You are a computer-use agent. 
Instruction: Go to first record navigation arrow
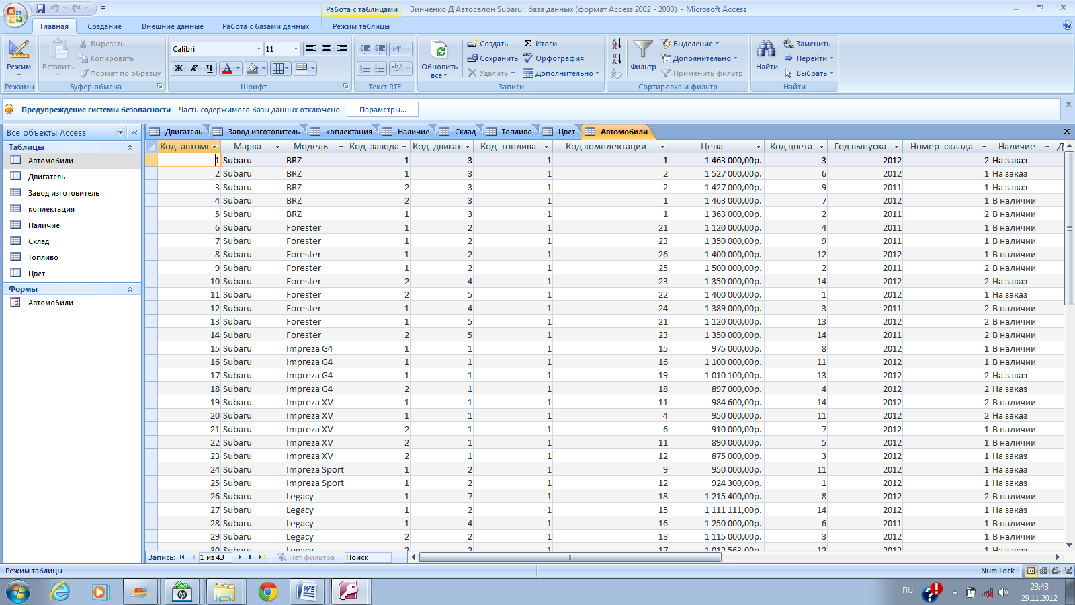click(x=182, y=557)
